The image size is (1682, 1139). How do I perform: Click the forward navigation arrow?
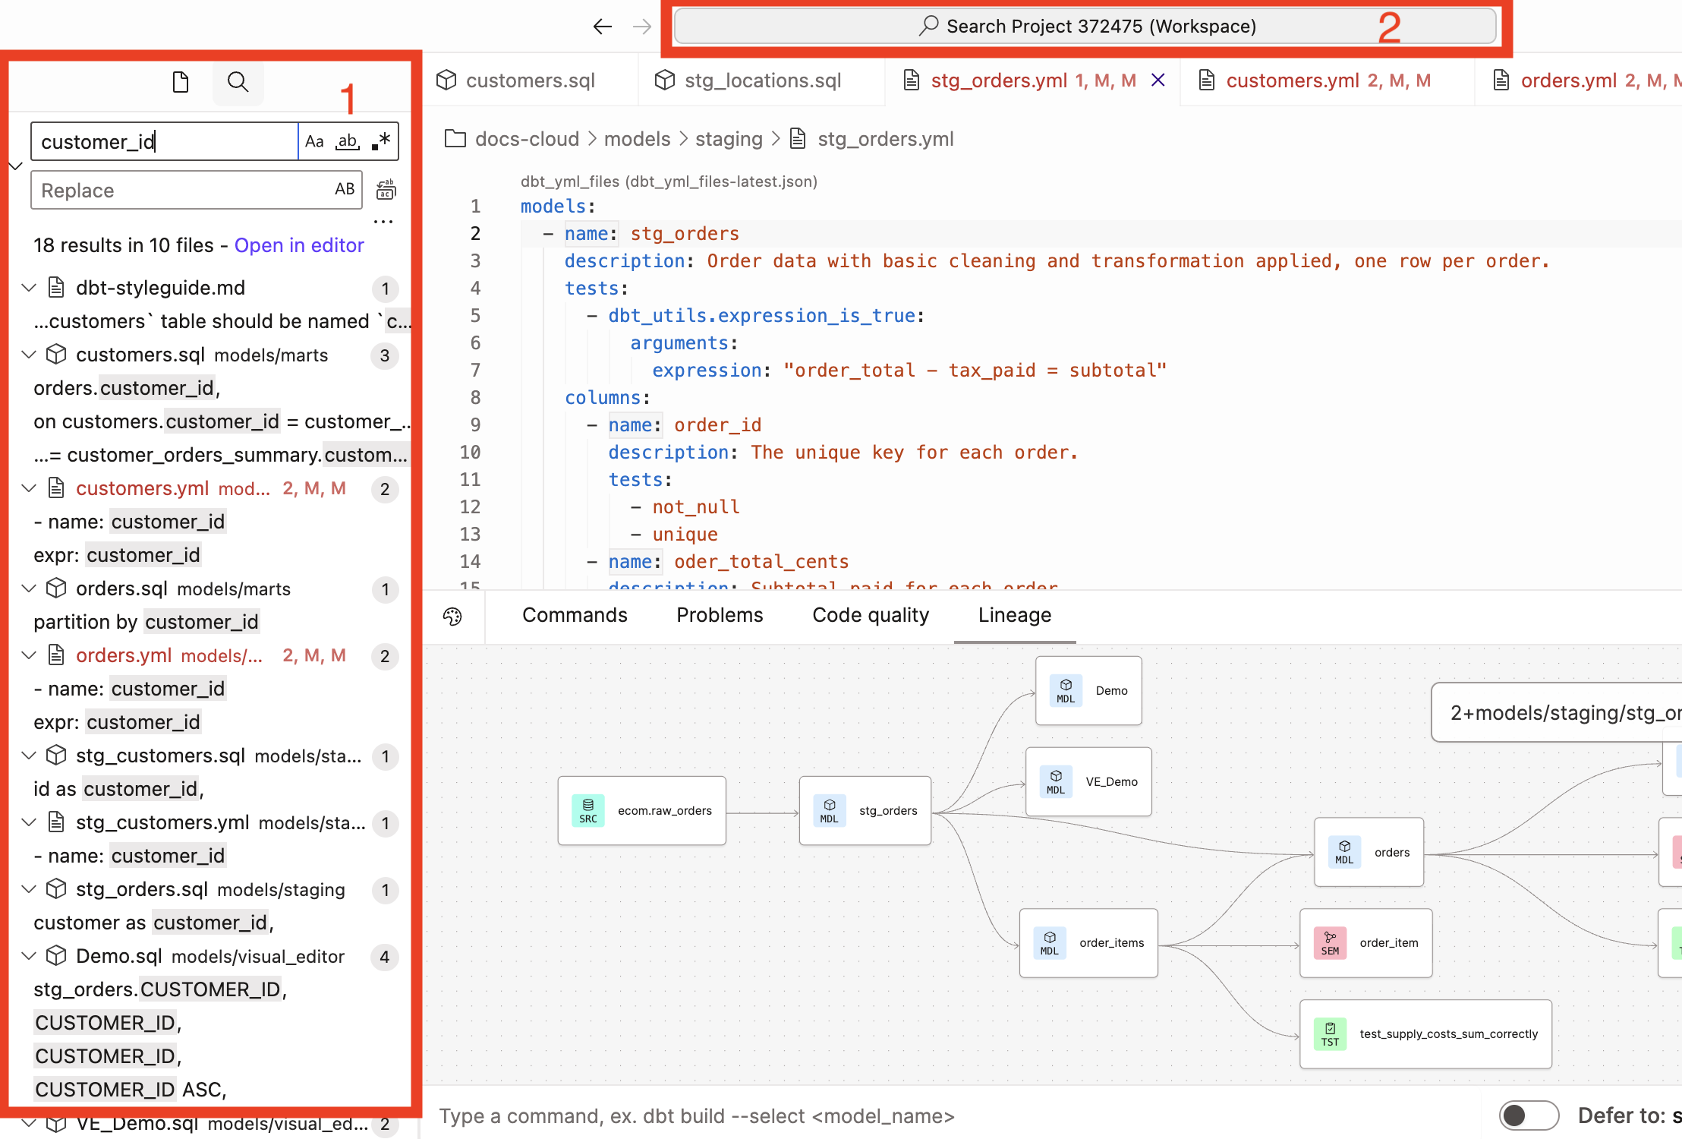[x=641, y=26]
